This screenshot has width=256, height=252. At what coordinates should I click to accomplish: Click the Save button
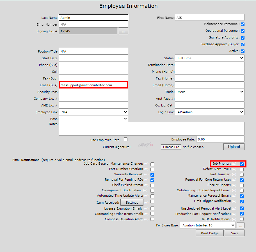click(235, 233)
